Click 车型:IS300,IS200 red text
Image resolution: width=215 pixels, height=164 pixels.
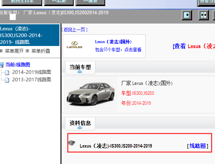pyautogui.click(x=137, y=93)
